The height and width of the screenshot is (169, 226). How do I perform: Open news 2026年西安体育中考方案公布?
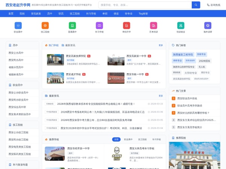point(96,120)
